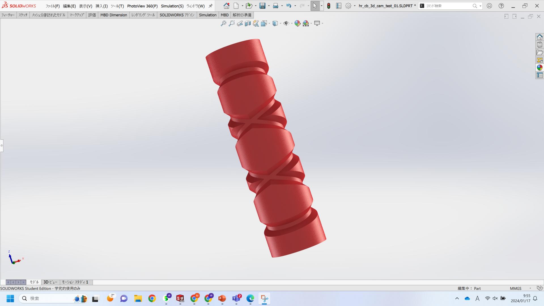The image size is (544, 306).
Task: Open the PhotoView 360(P) menu
Action: coord(142,6)
